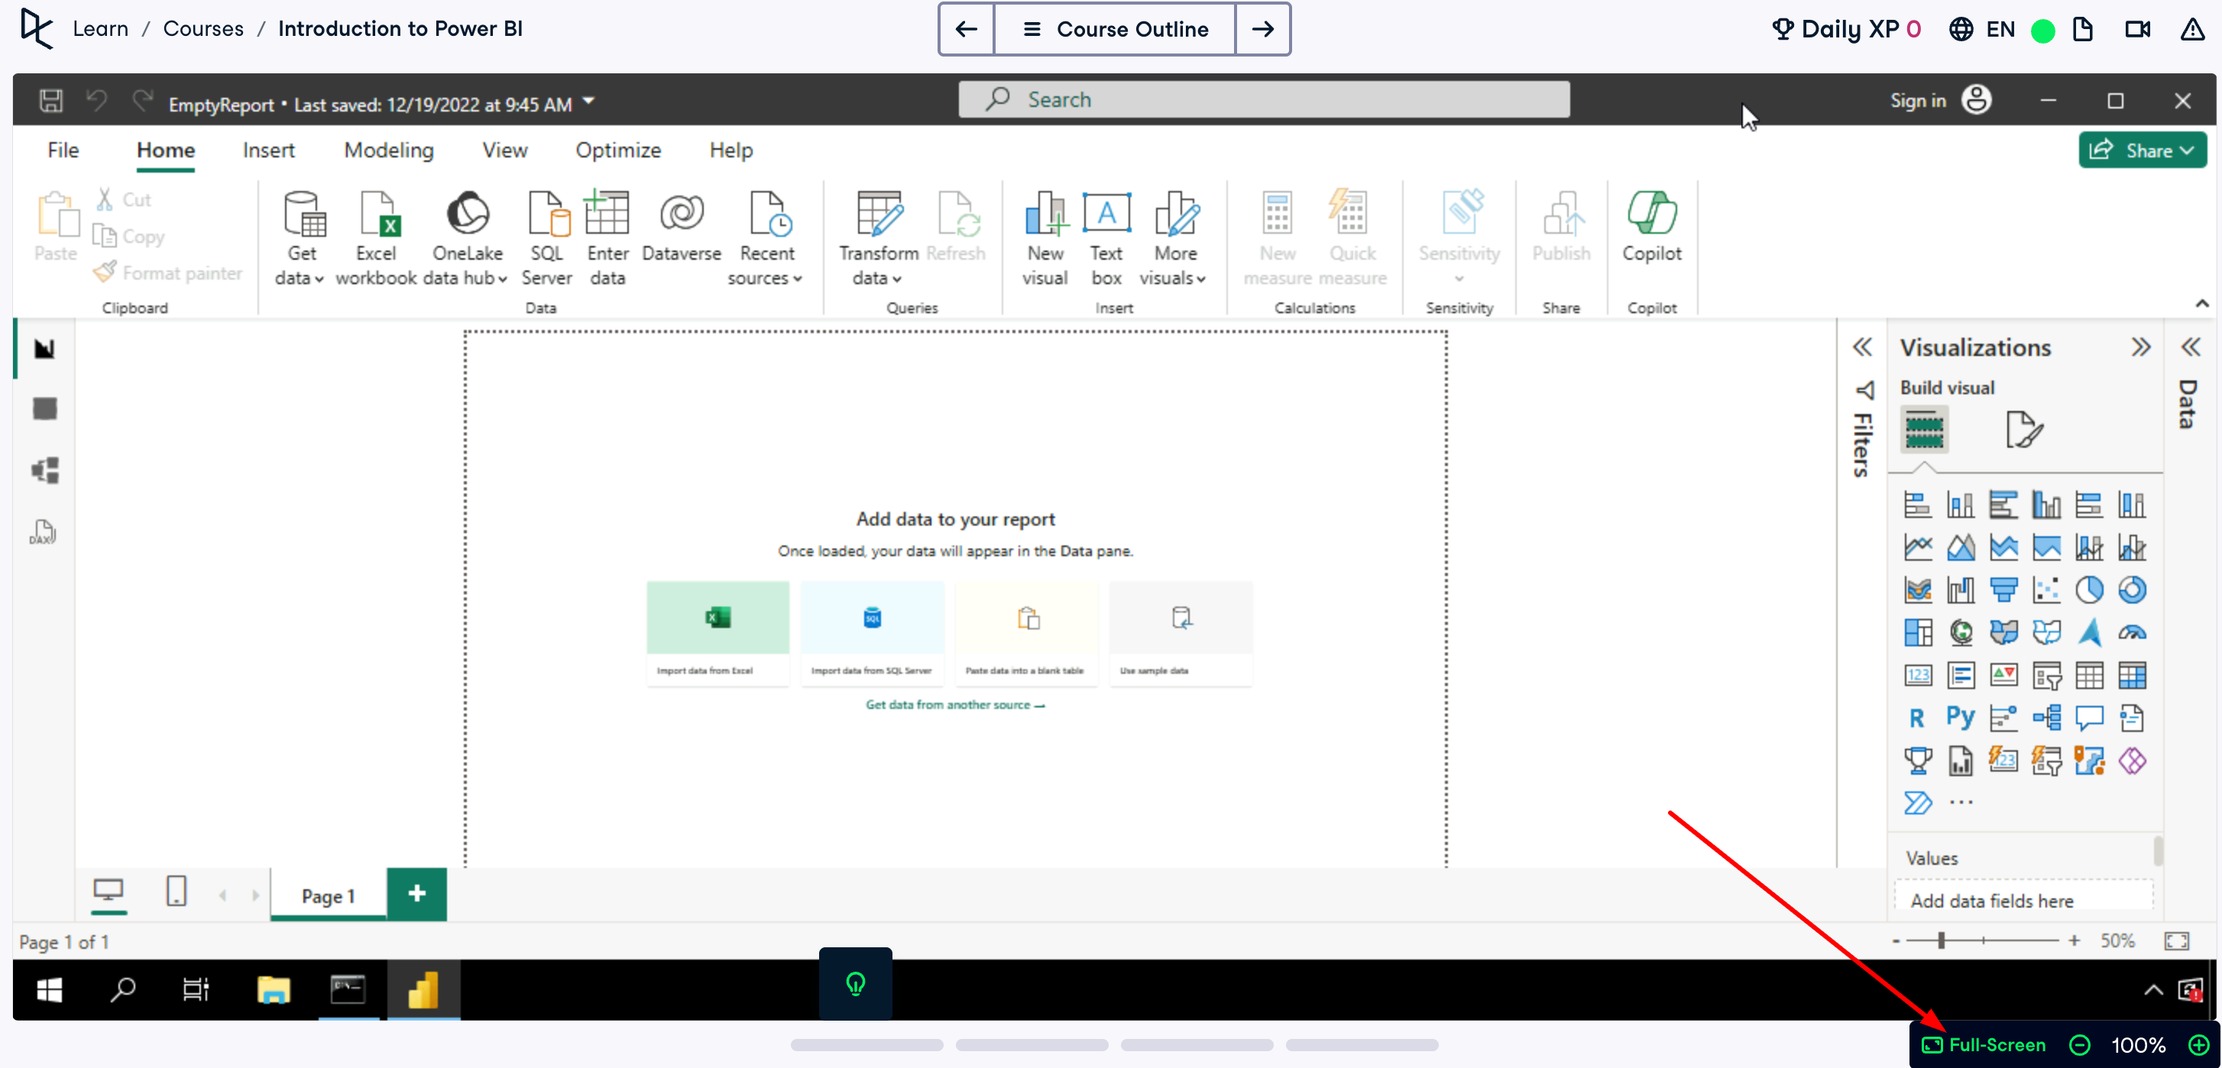
Task: Open DAX query view in left sidebar
Action: point(44,532)
